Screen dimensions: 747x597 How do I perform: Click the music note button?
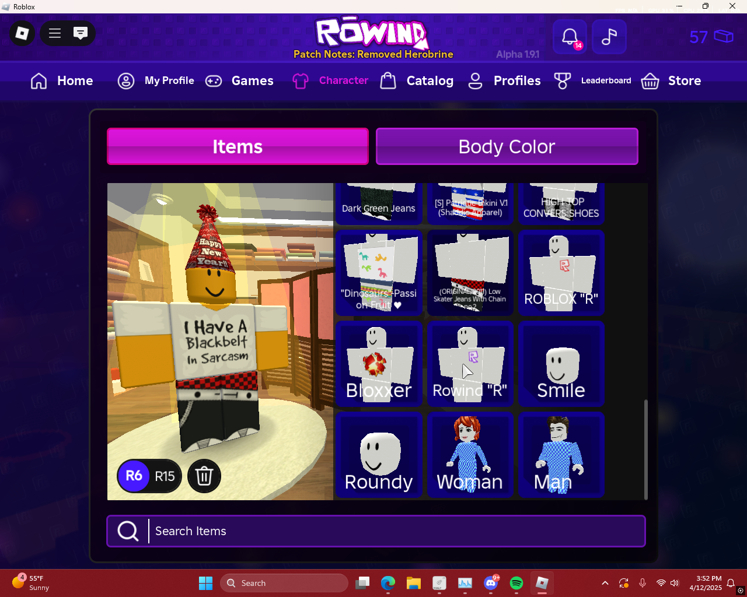pos(609,37)
